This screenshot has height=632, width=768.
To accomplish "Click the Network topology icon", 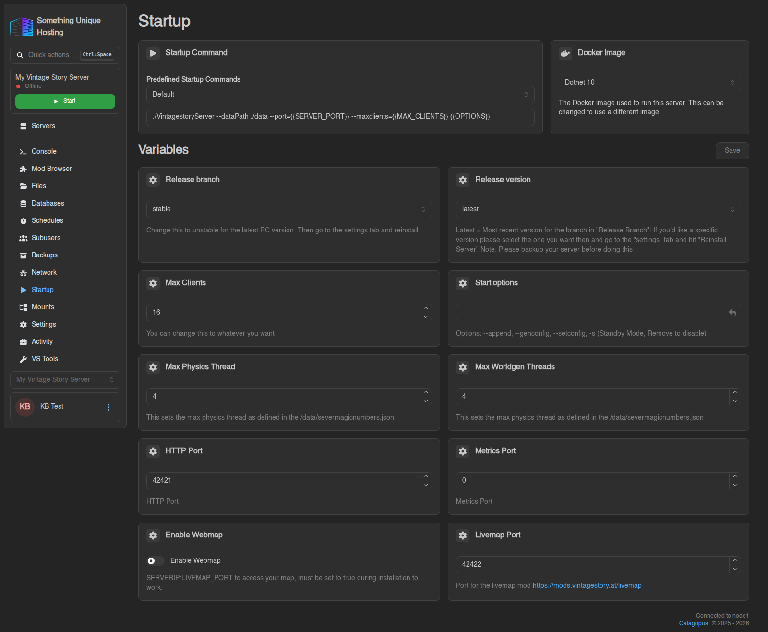I will point(23,273).
